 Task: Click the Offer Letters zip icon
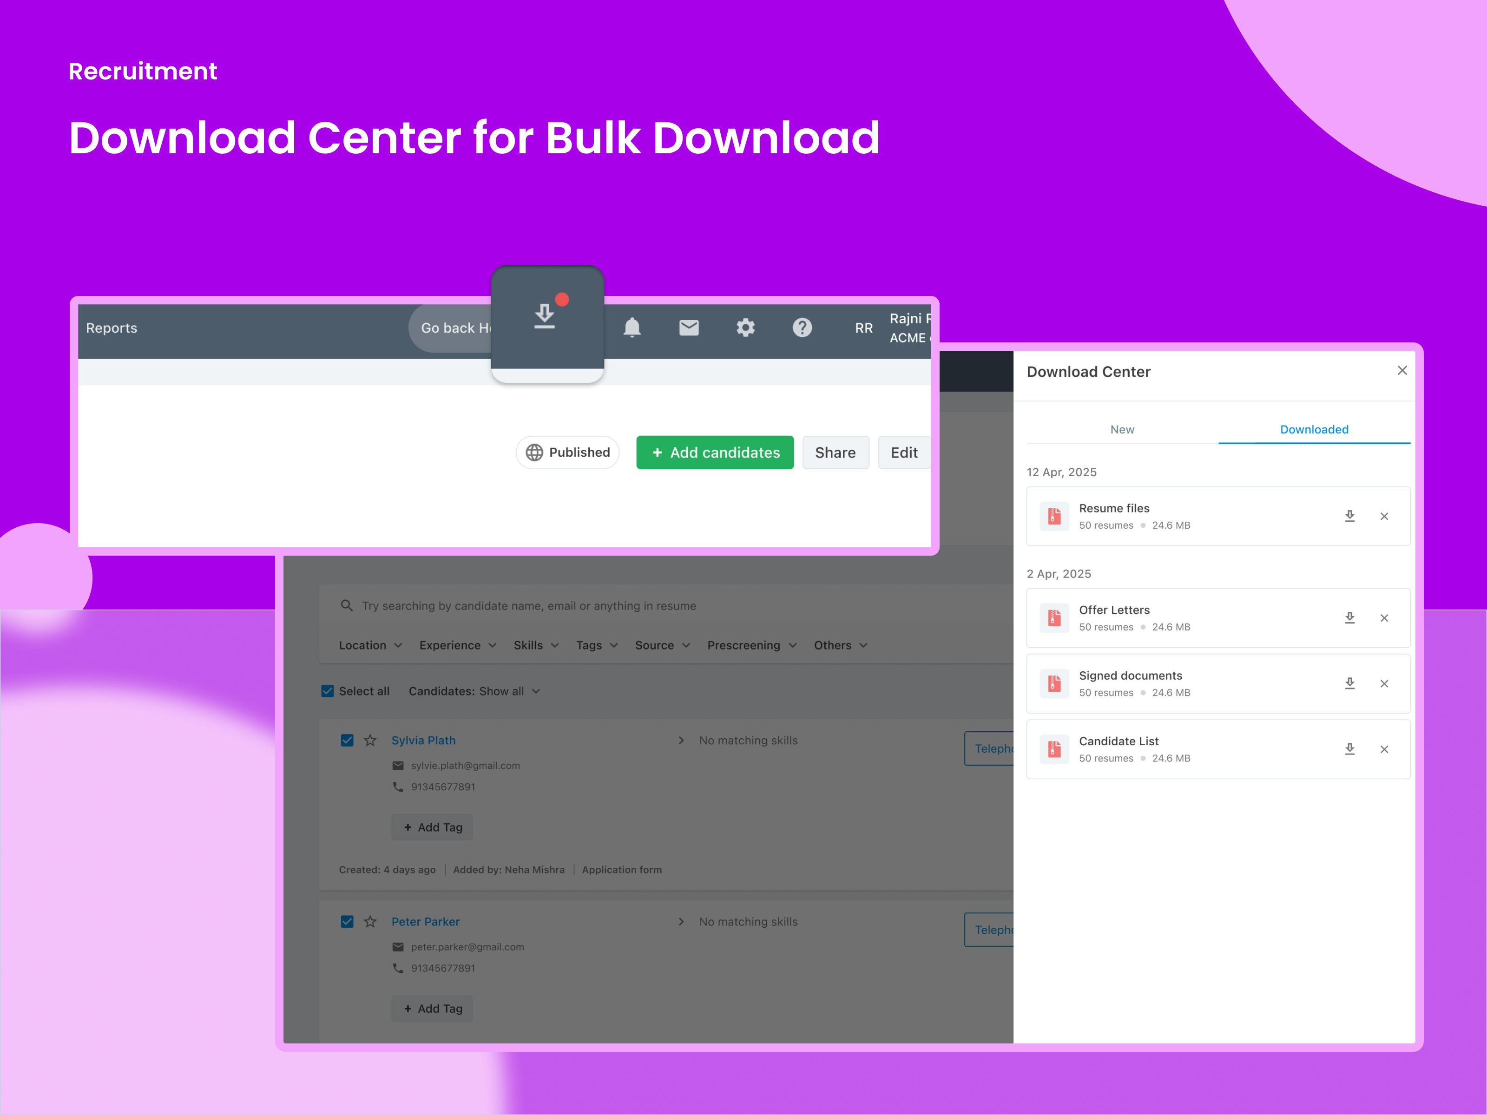pyautogui.click(x=1054, y=617)
